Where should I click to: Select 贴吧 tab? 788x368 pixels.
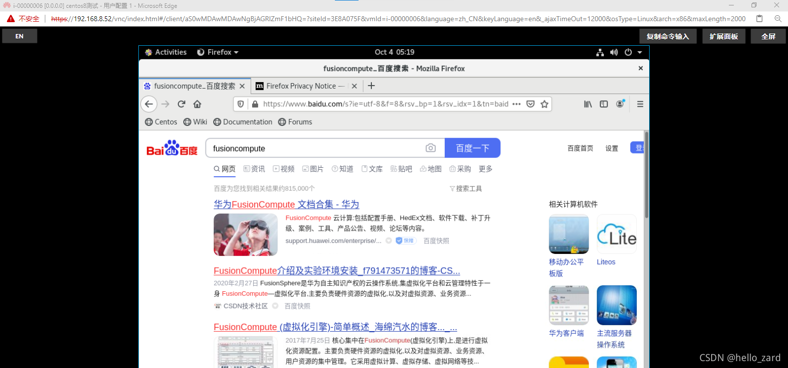point(401,169)
